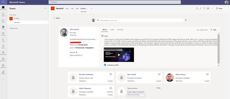The height and width of the screenshot is (99, 230).
Task: Open the Calls phone icon
Action: 3,40
